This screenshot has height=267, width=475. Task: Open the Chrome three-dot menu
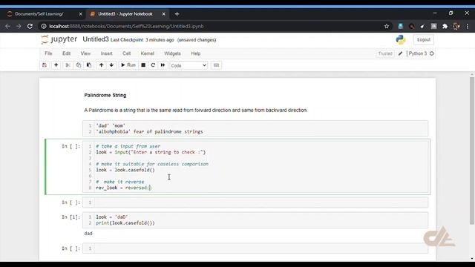(x=468, y=27)
